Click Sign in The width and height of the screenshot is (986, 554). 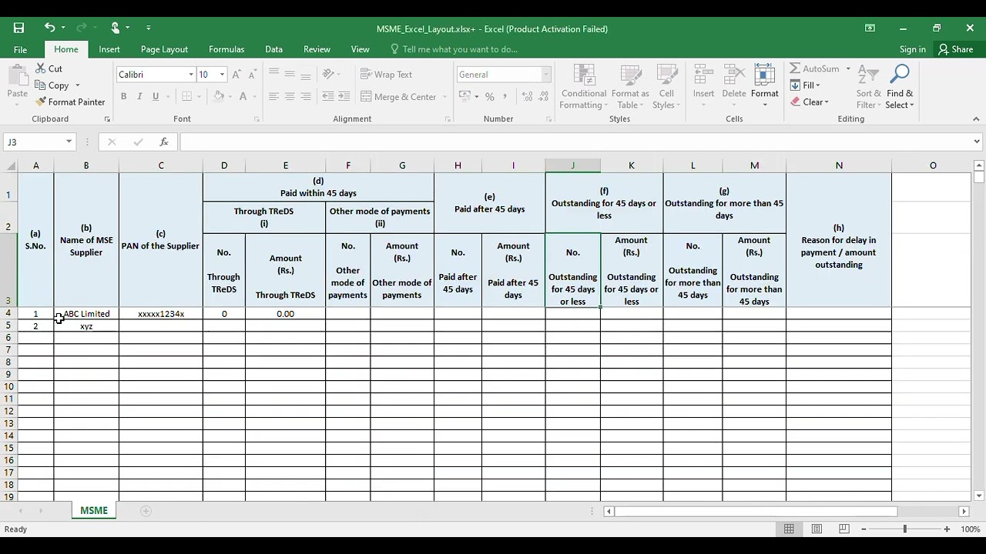click(913, 49)
